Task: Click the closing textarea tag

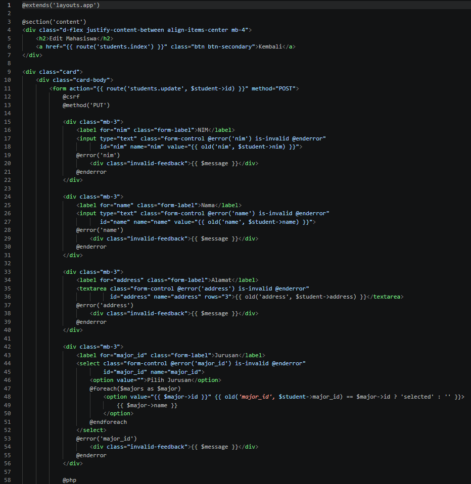Action: pyautogui.click(x=385, y=297)
